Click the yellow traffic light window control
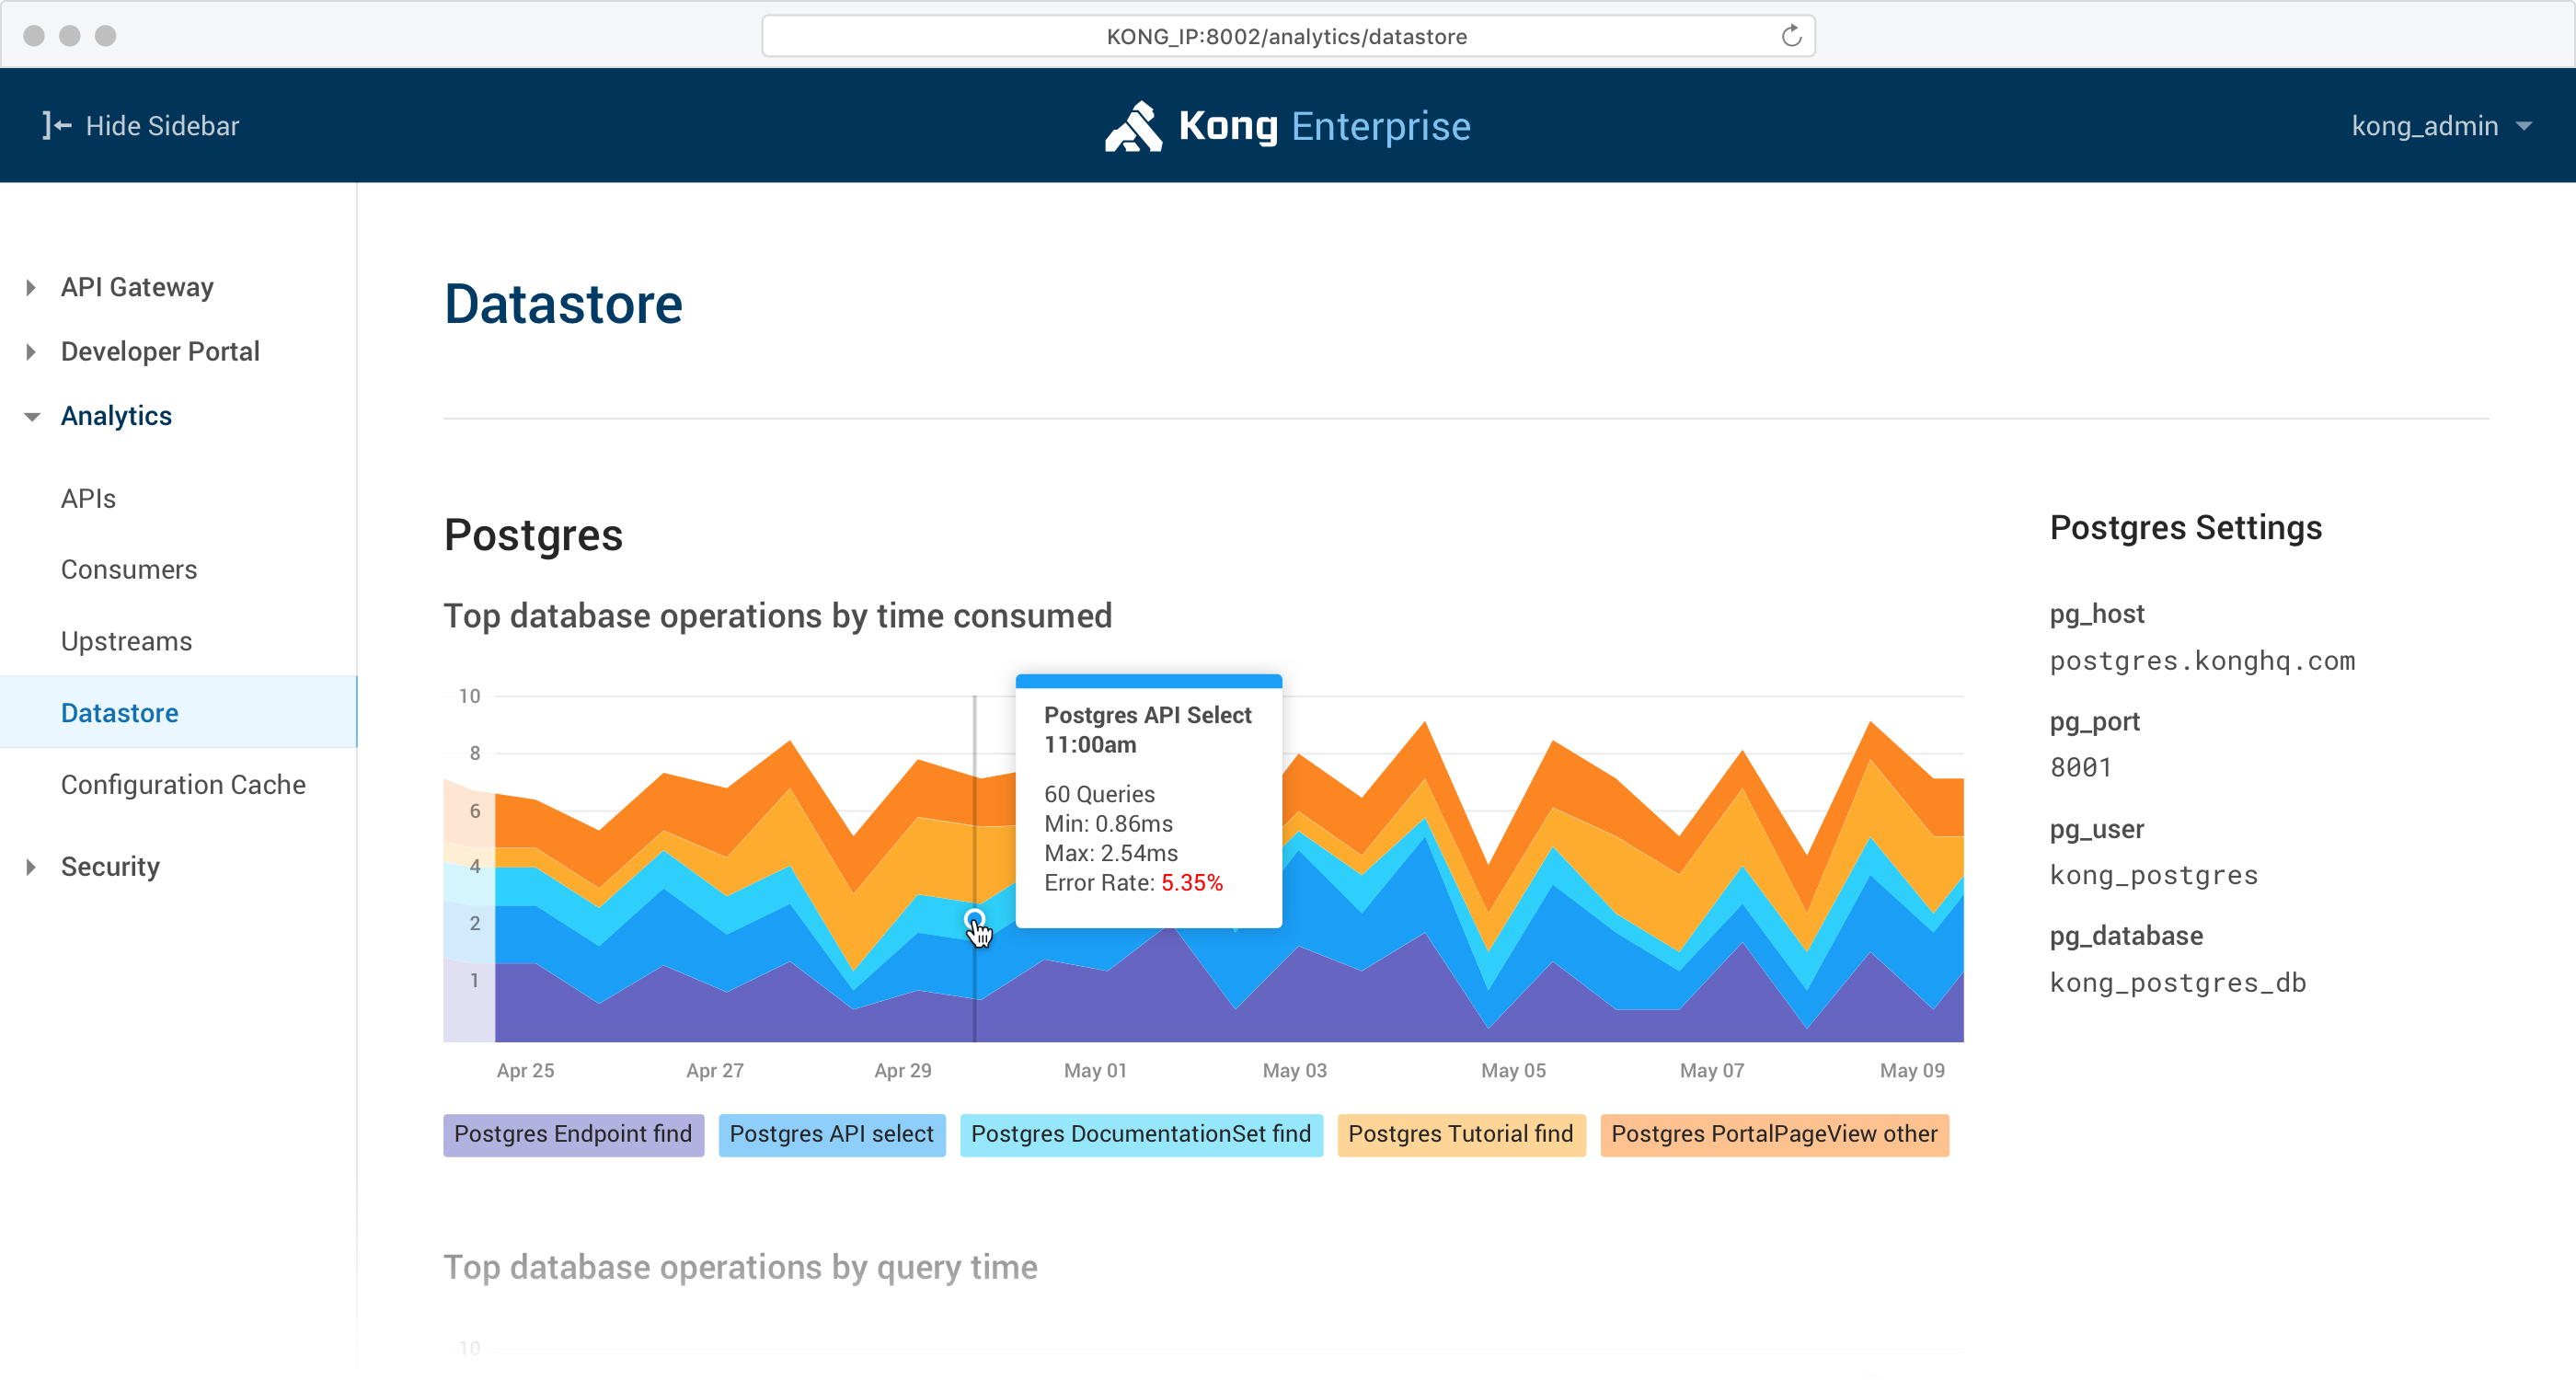This screenshot has width=2576, height=1380. 71,35
